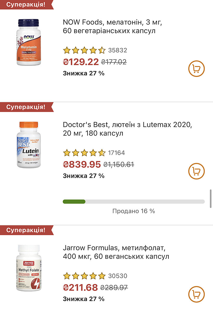Screen dimensions: 213x312
Task: Add NOW Foods melatonin to cart
Action: (196, 69)
